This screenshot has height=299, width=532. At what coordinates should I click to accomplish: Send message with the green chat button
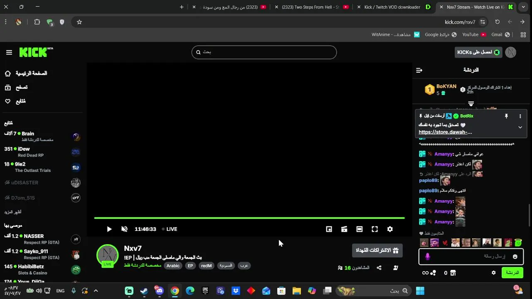tap(512, 273)
